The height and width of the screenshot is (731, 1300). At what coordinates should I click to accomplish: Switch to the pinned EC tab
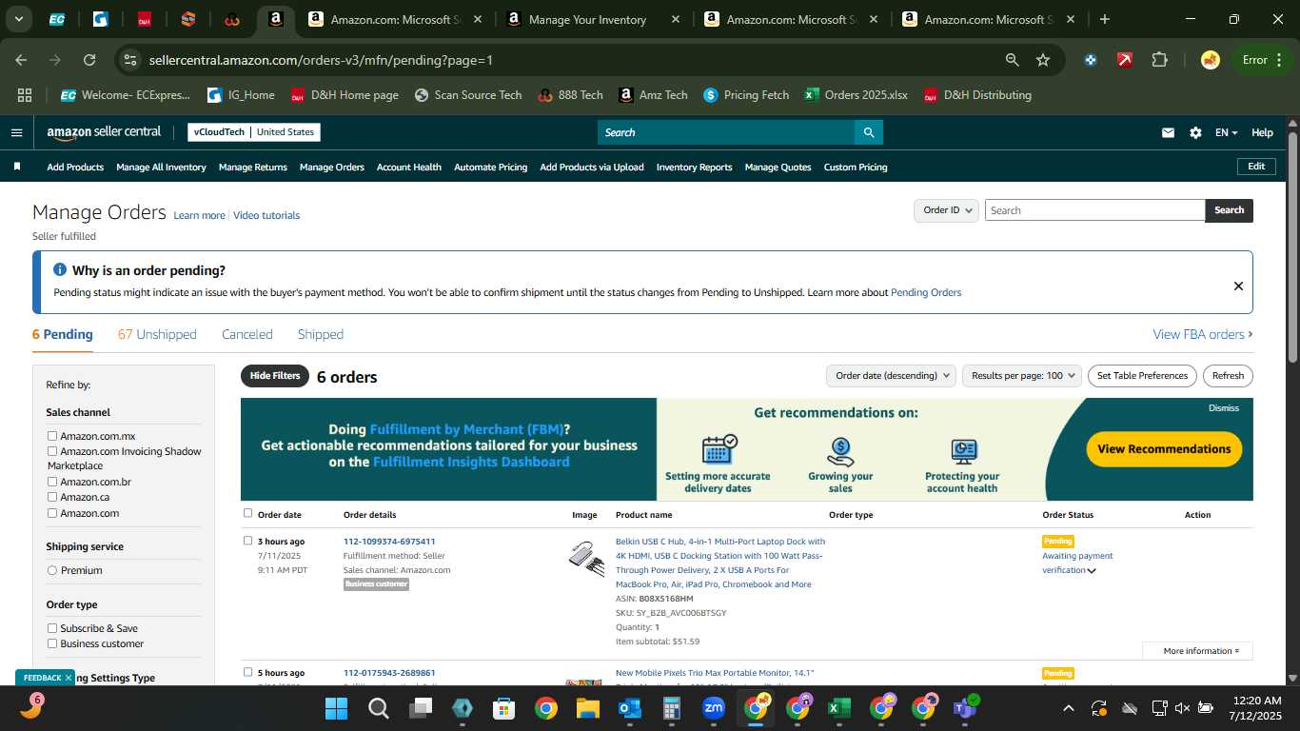coord(57,19)
